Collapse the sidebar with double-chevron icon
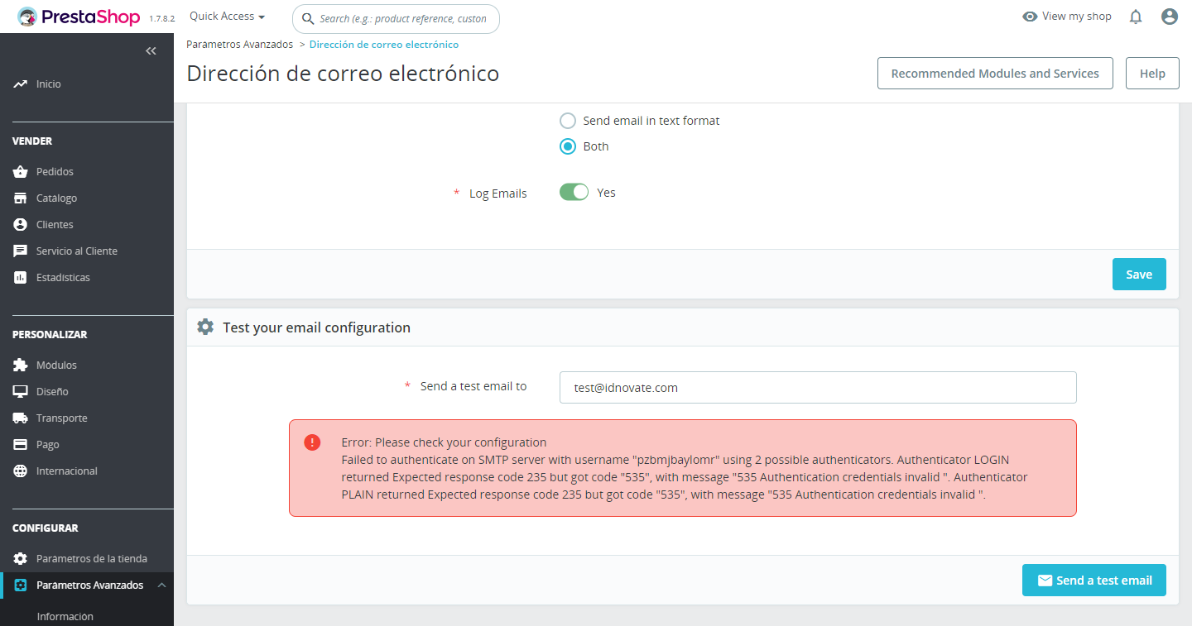The width and height of the screenshot is (1192, 626). click(151, 51)
